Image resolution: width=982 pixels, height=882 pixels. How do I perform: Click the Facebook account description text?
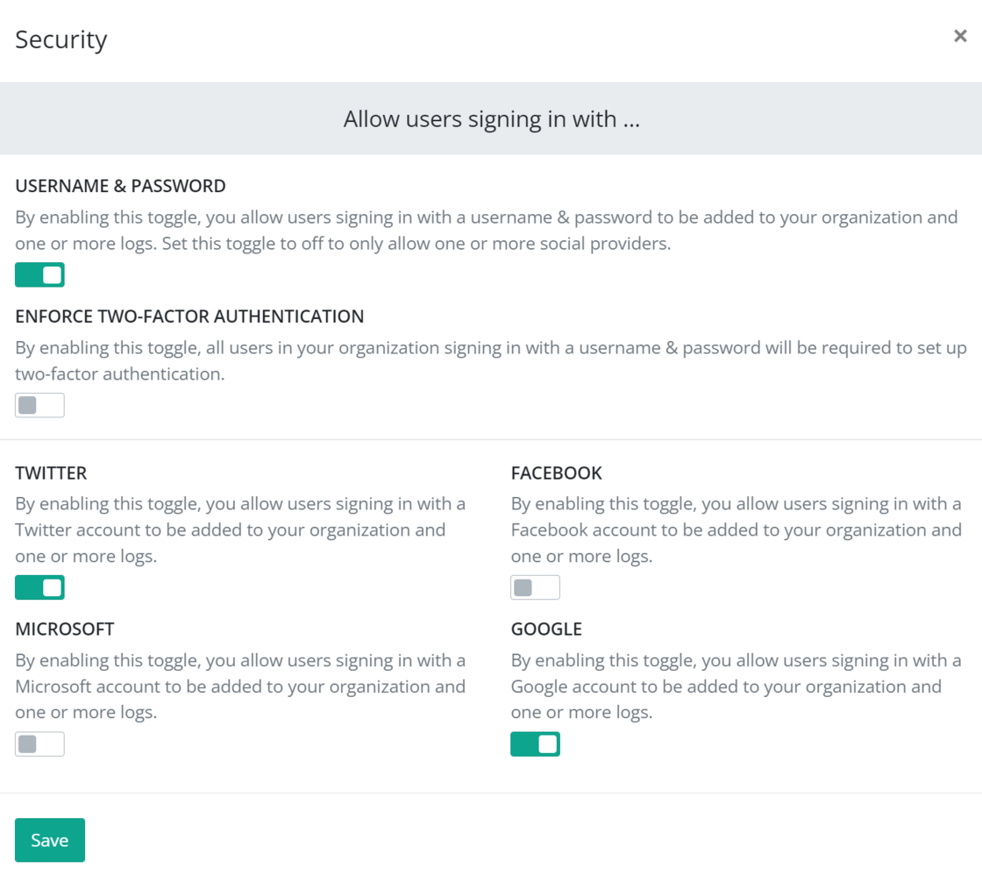(736, 530)
